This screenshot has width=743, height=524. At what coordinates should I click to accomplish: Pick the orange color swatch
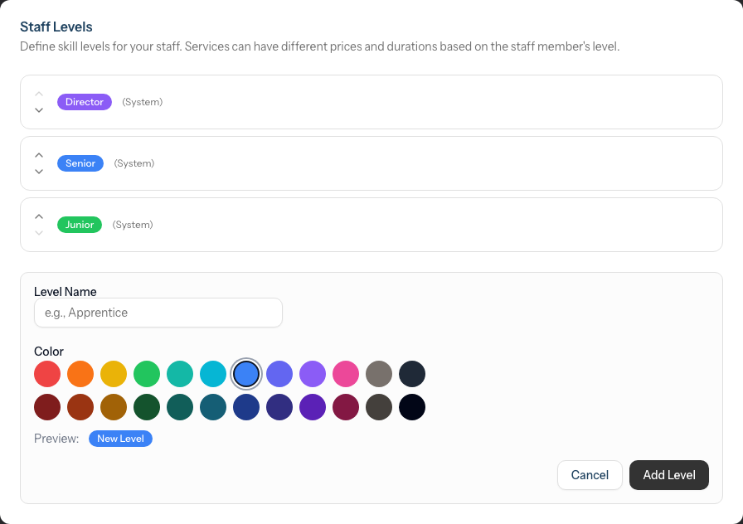click(80, 374)
